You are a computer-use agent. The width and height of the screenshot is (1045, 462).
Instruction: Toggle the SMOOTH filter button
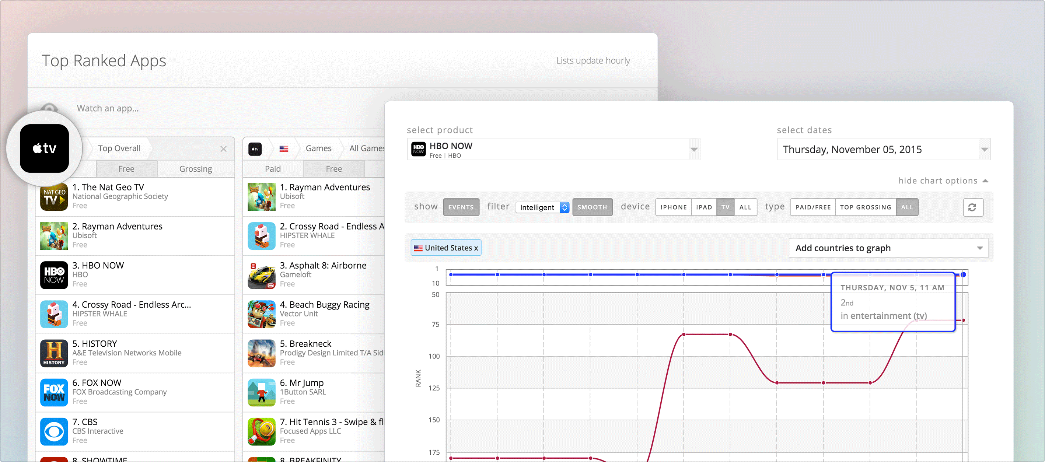tap(592, 207)
